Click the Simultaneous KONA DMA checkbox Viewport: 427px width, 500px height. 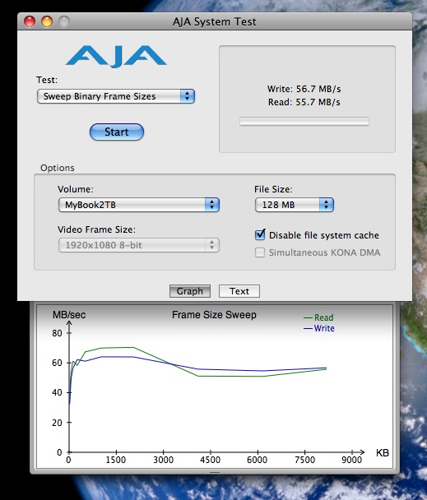tap(260, 252)
